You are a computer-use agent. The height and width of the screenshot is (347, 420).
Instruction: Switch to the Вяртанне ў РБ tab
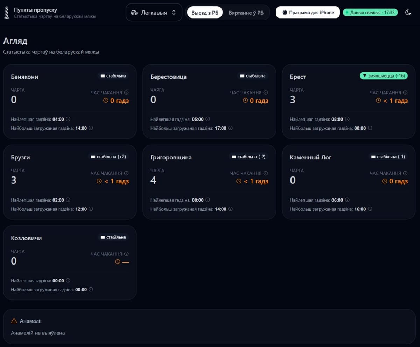point(246,13)
